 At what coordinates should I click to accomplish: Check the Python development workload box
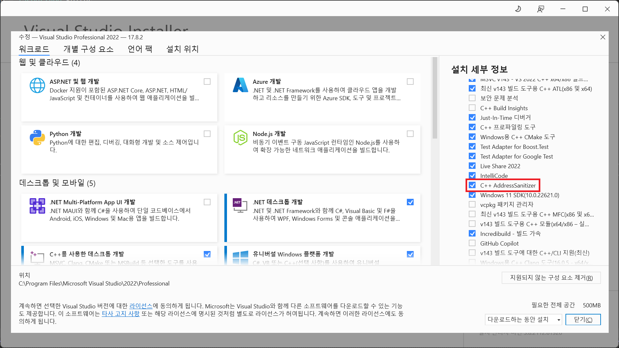207,134
